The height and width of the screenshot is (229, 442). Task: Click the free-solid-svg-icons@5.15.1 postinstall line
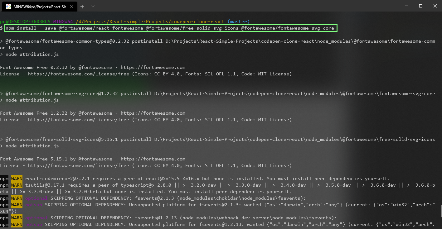(217, 139)
